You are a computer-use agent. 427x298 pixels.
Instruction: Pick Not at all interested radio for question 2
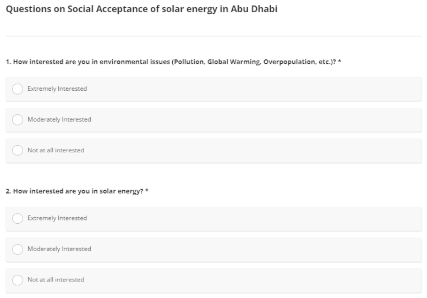click(x=18, y=280)
